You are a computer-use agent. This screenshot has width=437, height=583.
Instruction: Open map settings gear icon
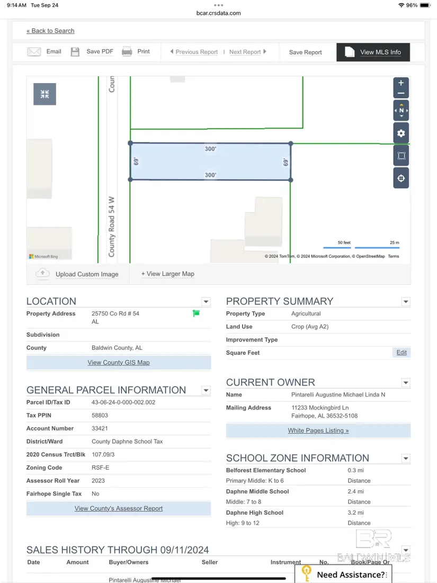(x=401, y=133)
